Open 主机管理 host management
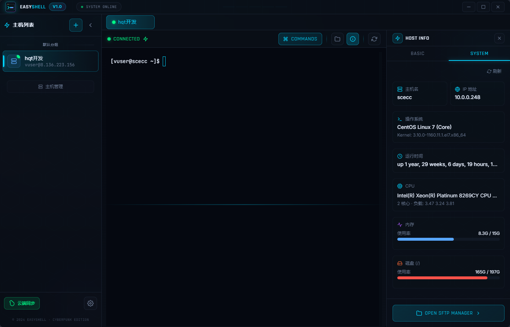510x327 pixels. coord(50,87)
